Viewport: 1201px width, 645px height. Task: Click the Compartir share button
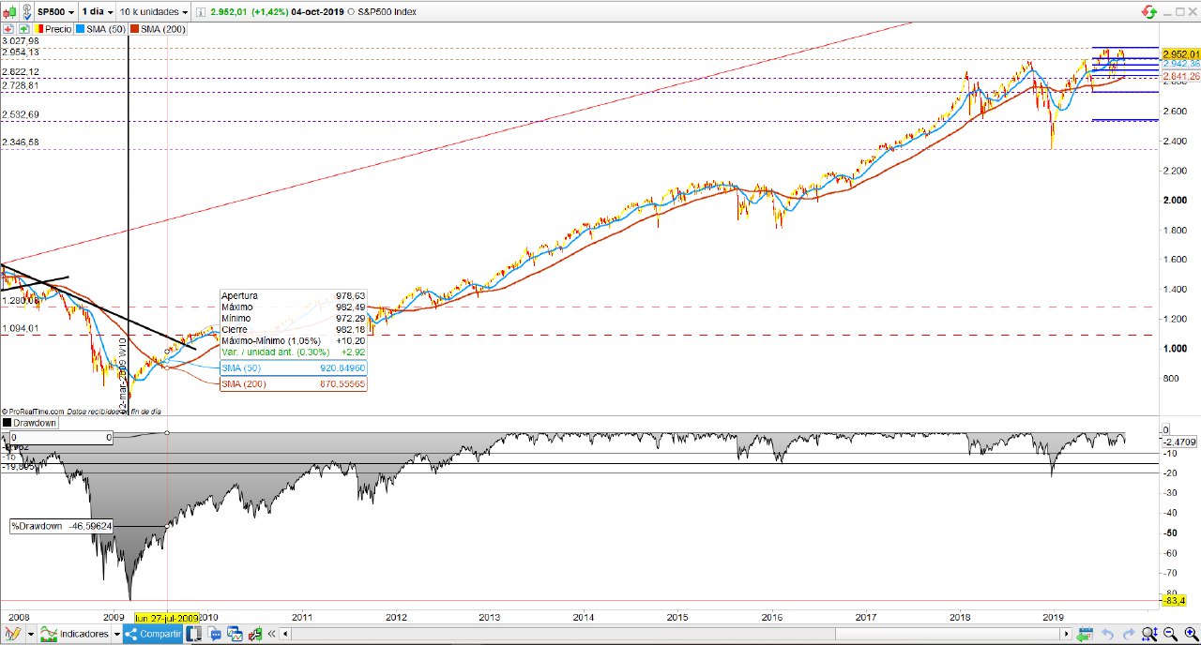(x=153, y=634)
